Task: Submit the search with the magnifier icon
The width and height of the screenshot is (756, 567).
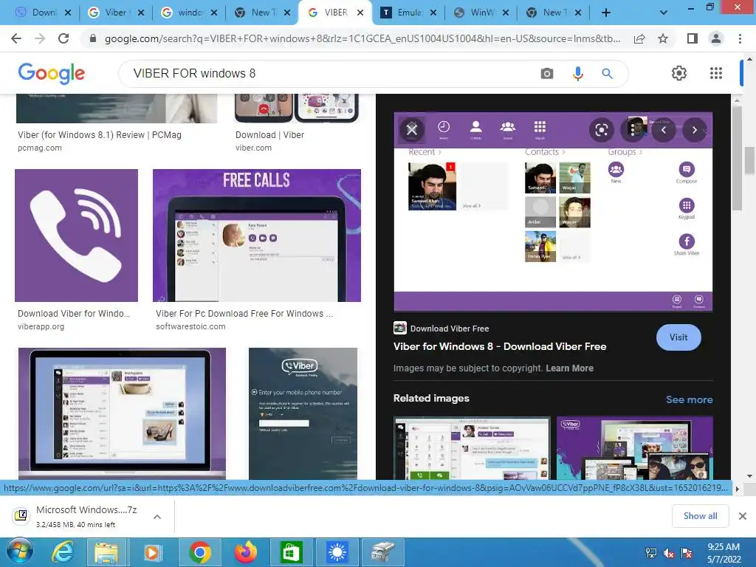Action: coord(607,73)
